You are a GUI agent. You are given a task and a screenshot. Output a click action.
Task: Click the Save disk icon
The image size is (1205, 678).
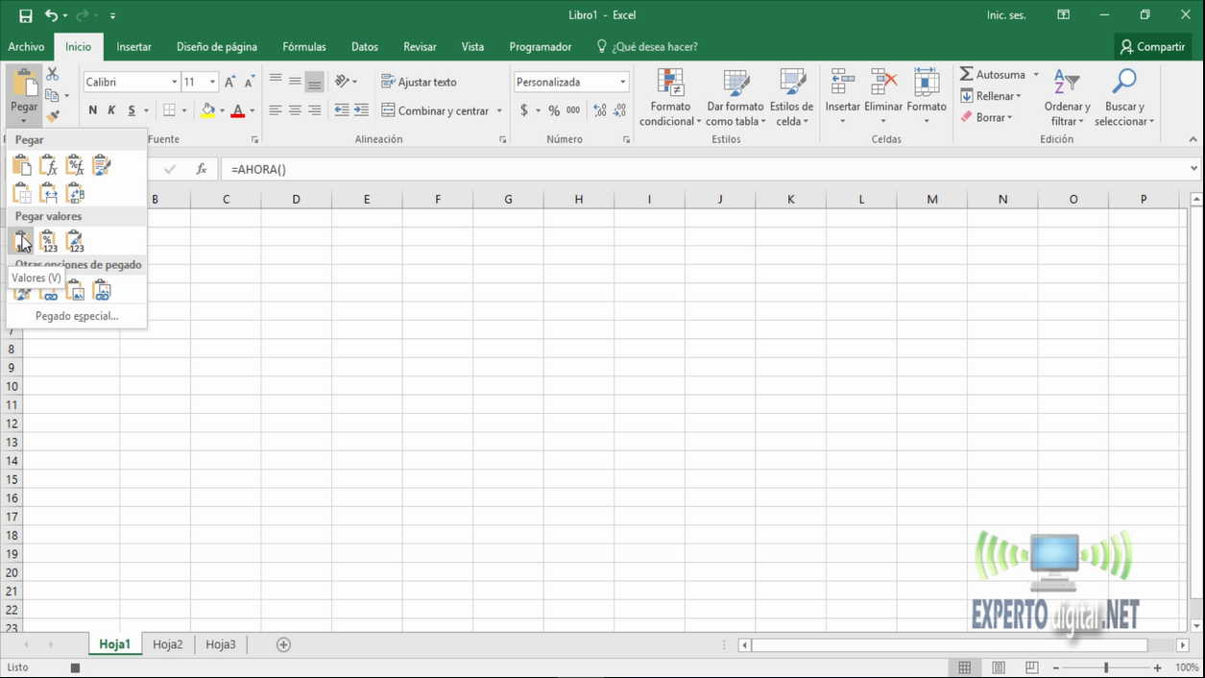pyautogui.click(x=26, y=15)
